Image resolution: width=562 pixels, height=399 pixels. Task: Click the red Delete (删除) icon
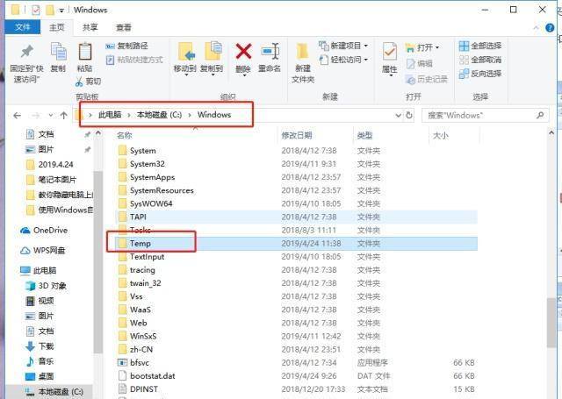(x=243, y=51)
